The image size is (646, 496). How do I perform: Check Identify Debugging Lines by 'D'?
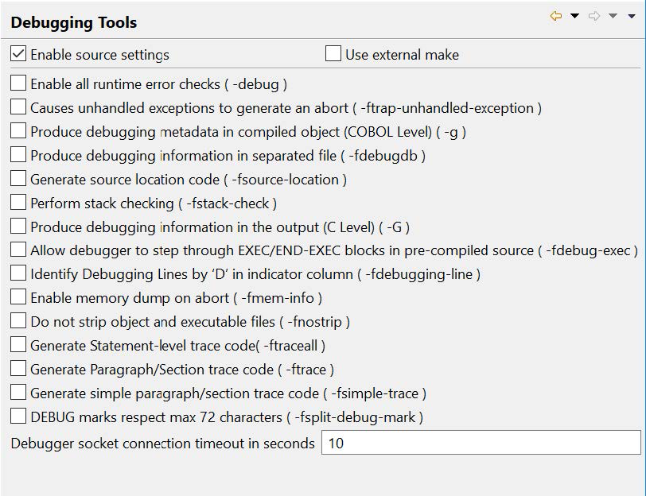[x=17, y=273]
